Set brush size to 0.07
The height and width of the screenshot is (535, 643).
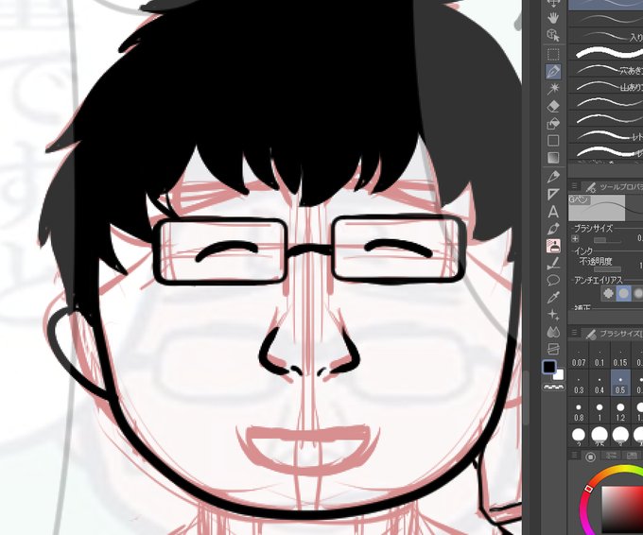coord(579,357)
